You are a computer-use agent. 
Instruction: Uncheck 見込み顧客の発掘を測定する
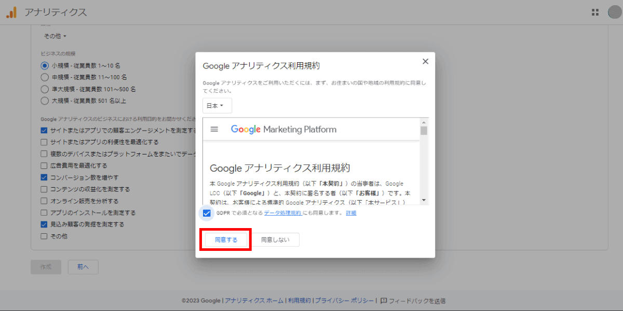(44, 224)
